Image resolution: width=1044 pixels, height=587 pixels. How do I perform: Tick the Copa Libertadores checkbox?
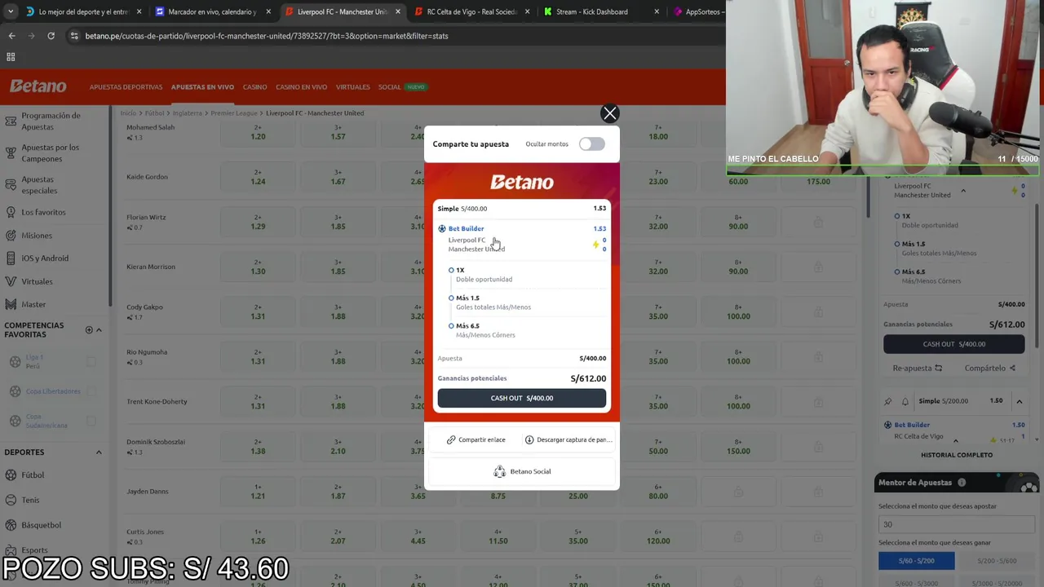(91, 391)
